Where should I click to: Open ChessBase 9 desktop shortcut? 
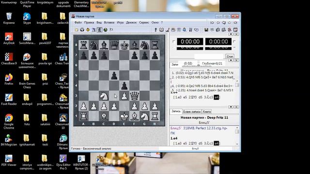click(9, 58)
